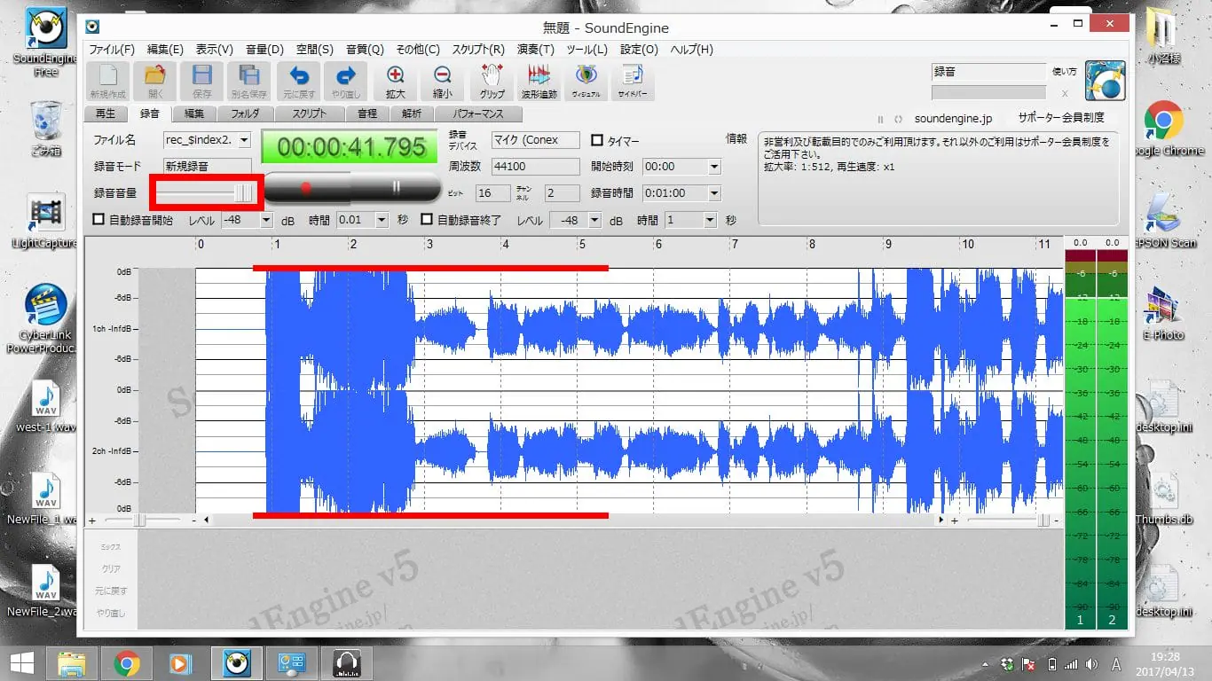1212x681 pixels.
Task: Click the File Explorer taskbar icon
Action: tap(72, 663)
